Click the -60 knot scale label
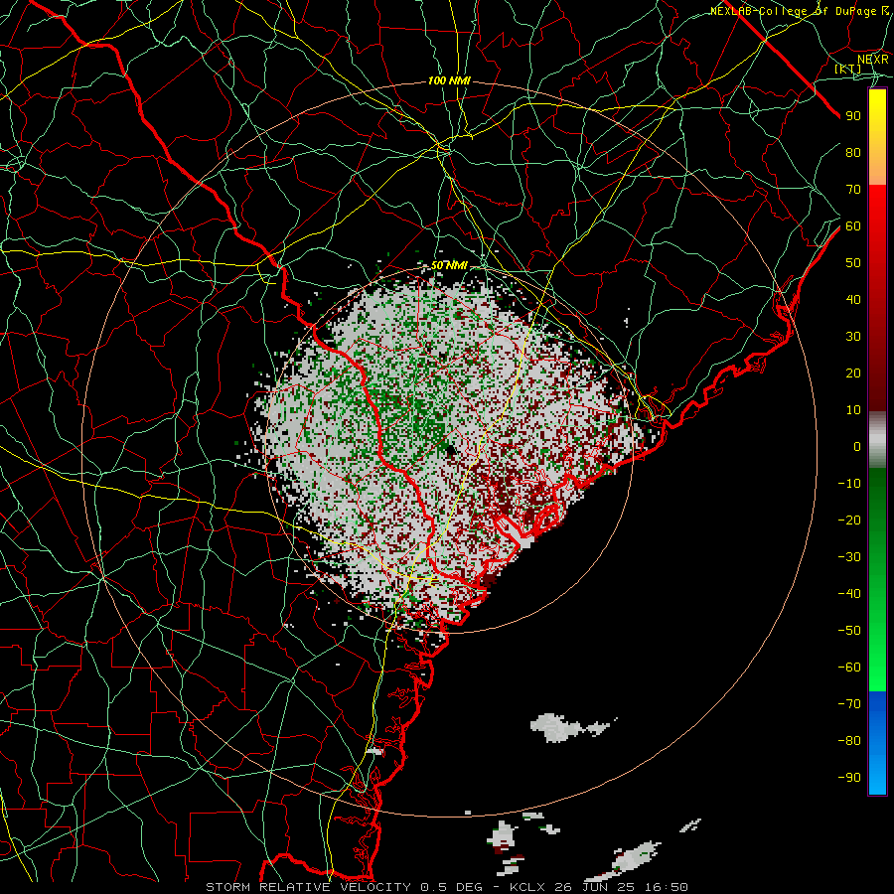 [x=849, y=668]
